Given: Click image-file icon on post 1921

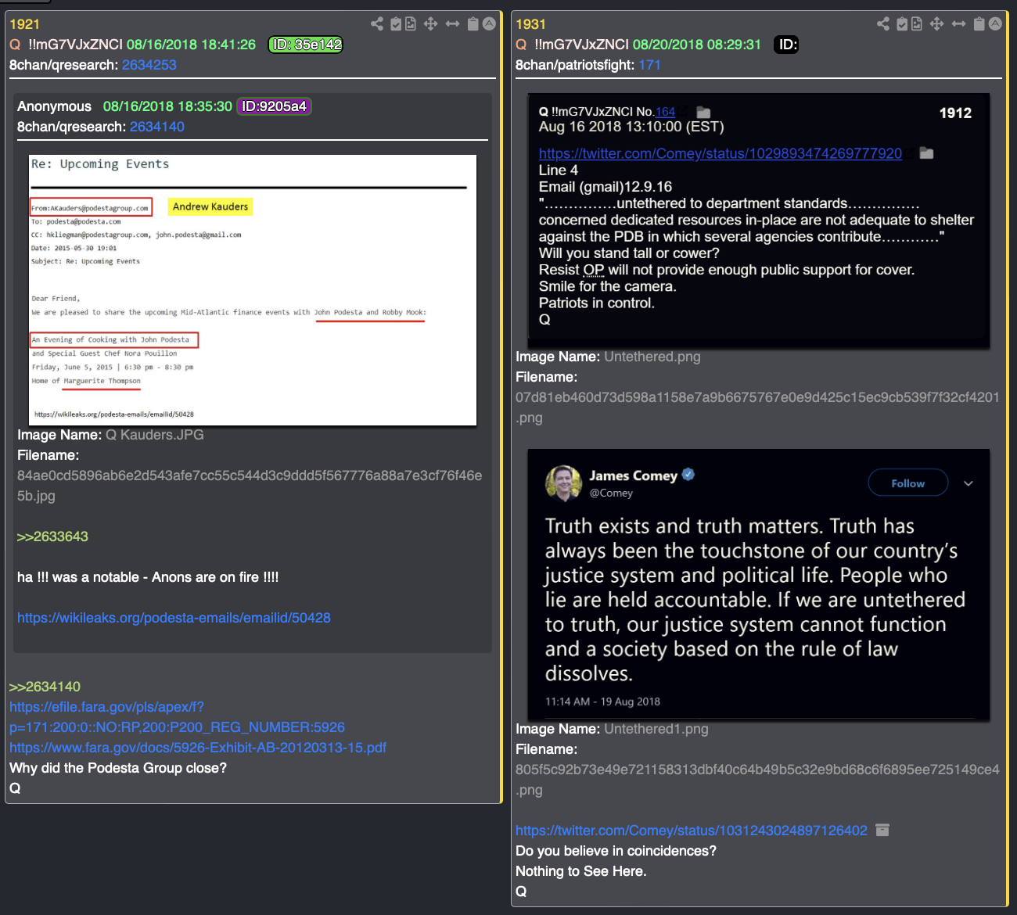Looking at the screenshot, I should (x=411, y=23).
